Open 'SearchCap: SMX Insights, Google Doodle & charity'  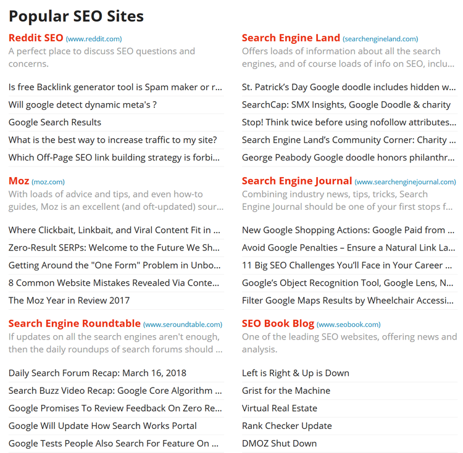346,105
